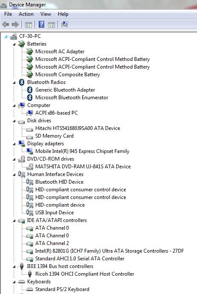Image resolution: width=197 pixels, height=294 pixels.
Task: Collapse the Human Interface Devices category
Action: (x=14, y=175)
